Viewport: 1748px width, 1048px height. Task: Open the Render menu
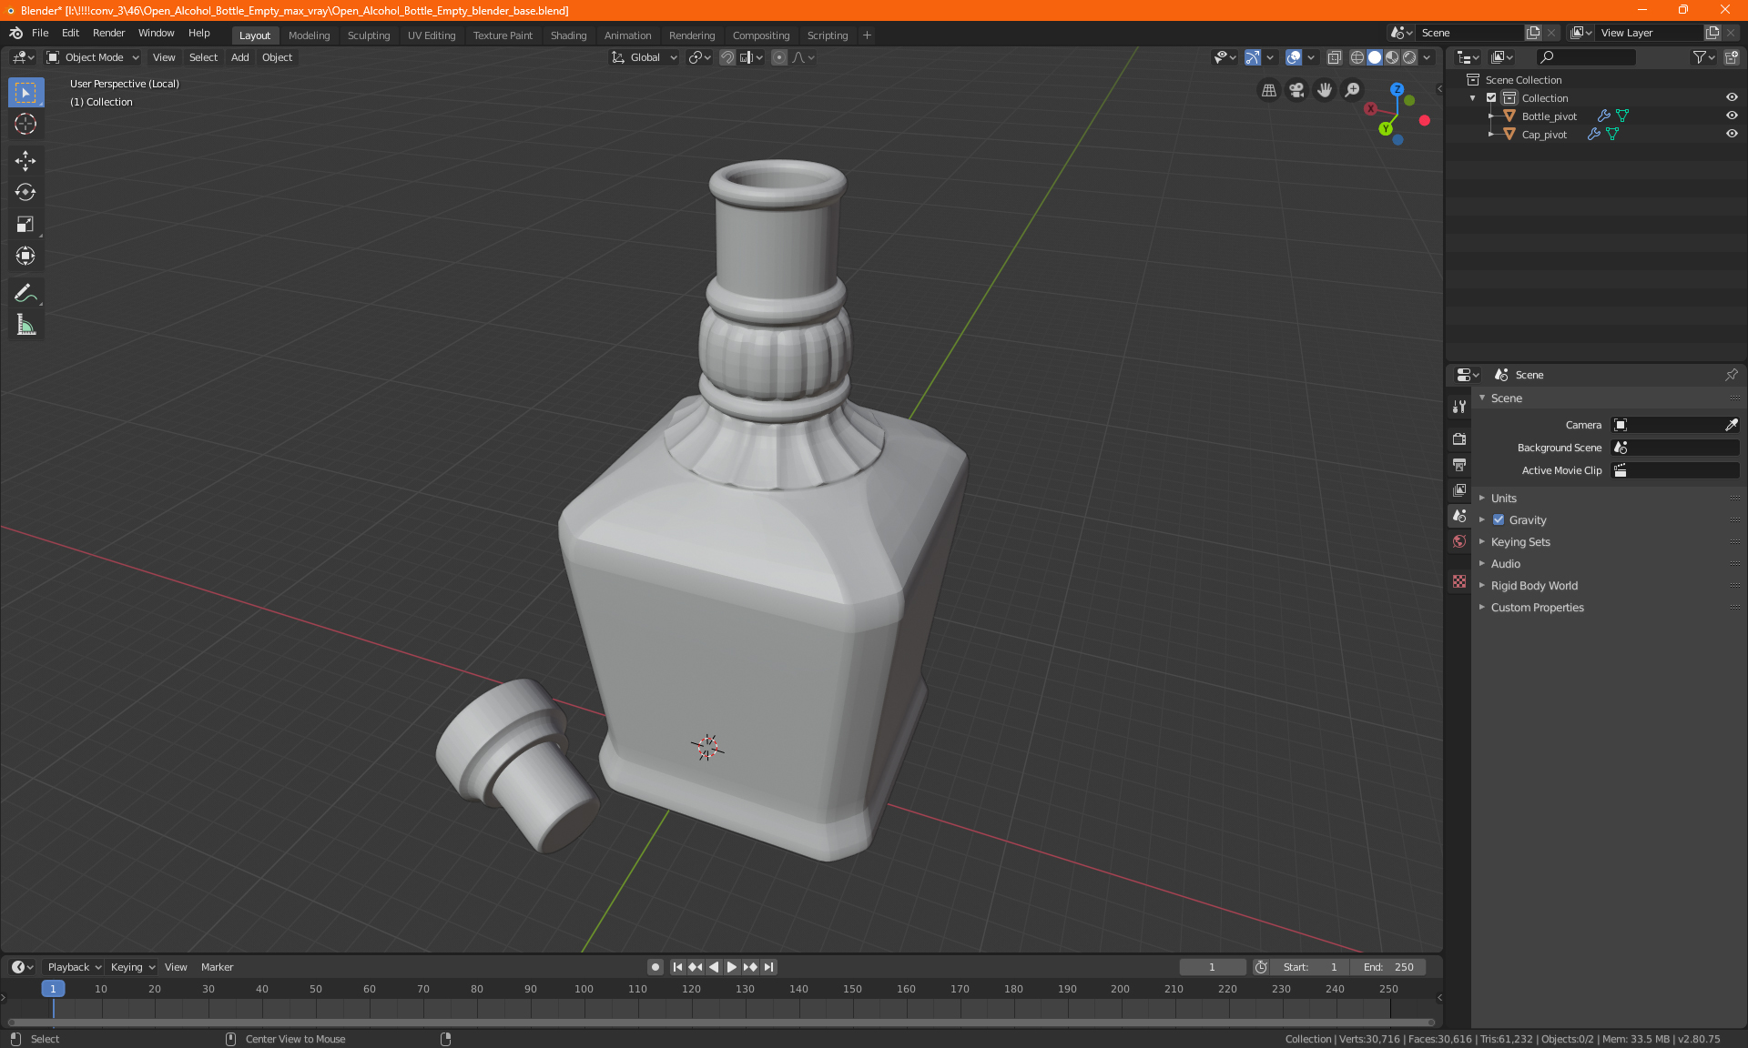(x=108, y=33)
